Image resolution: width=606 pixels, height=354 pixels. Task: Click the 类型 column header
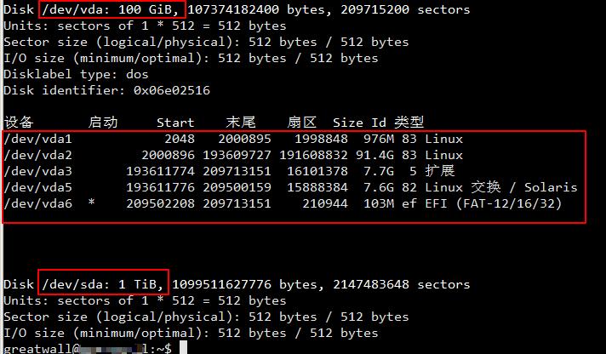tap(409, 123)
